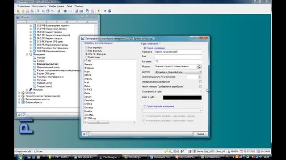Click the Windows Start orb
This screenshot has height=160, width=286.
point(20,157)
